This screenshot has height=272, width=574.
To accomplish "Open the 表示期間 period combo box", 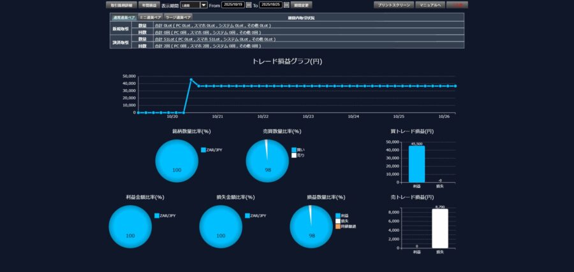I will click(190, 5).
